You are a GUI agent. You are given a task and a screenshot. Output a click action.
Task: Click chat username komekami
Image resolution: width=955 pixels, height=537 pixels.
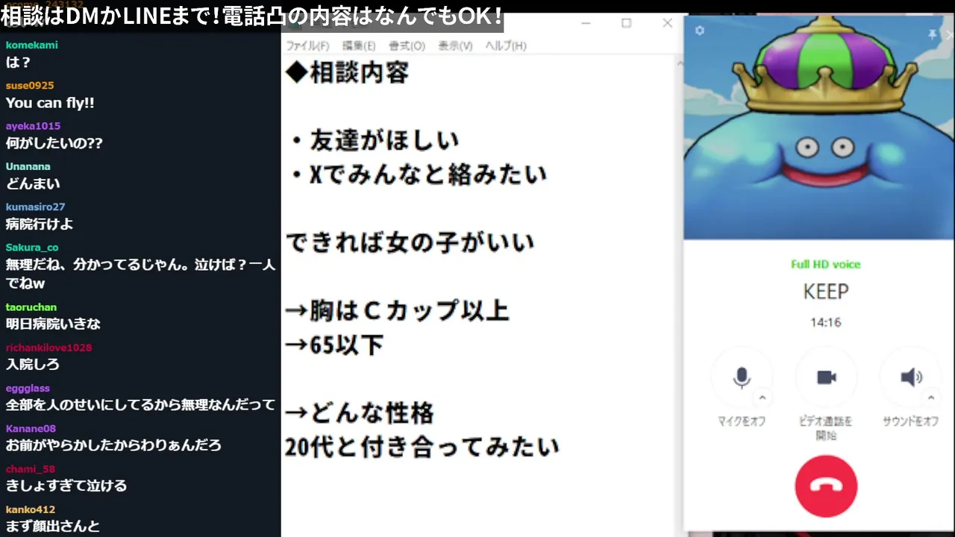31,45
